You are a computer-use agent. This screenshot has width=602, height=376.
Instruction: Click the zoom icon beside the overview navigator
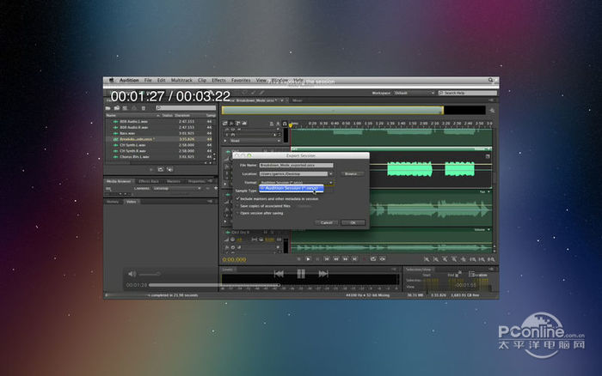[492, 111]
